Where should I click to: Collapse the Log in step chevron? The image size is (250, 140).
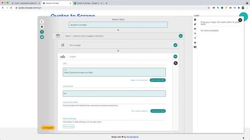point(175,56)
